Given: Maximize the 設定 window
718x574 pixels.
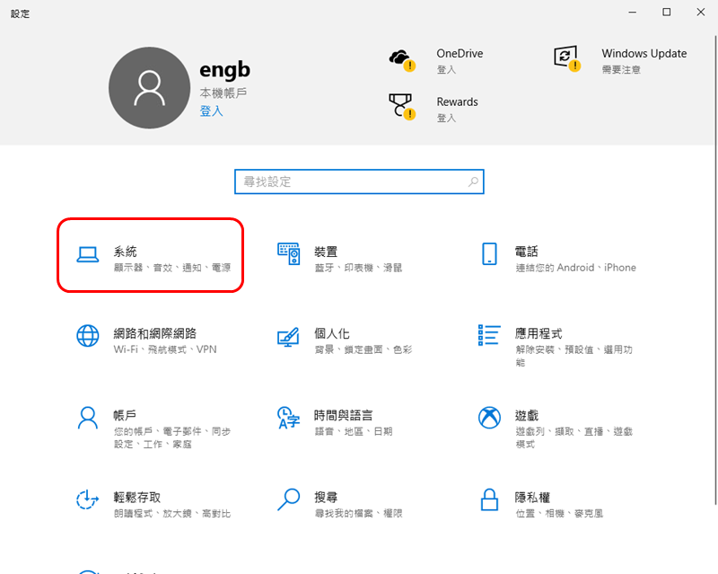Looking at the screenshot, I should [x=667, y=13].
